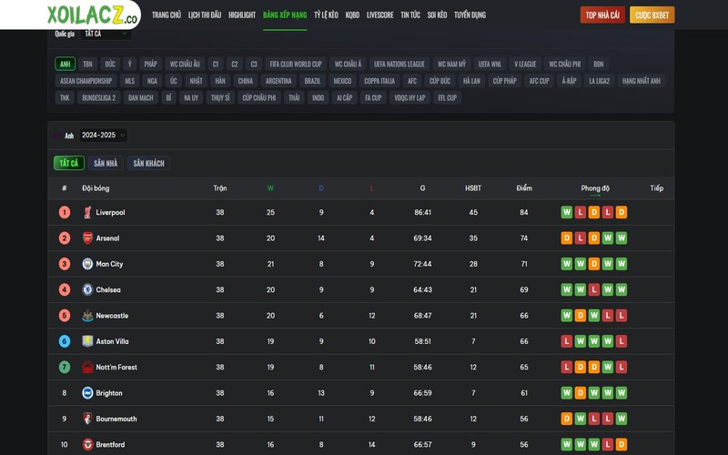Viewport: 728px width, 455px height.
Task: Select the TẤT CẢ filter toggle
Action: click(x=69, y=163)
